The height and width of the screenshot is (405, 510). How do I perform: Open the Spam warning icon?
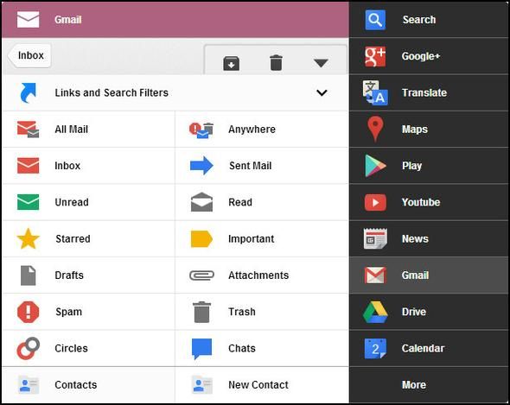point(29,312)
